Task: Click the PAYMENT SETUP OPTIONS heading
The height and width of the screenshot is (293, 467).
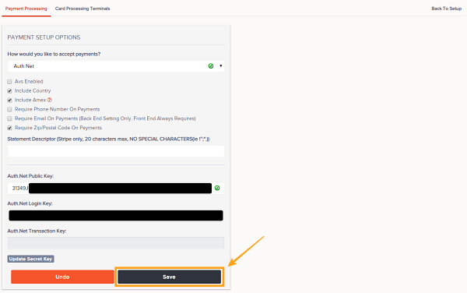Action: (44, 37)
